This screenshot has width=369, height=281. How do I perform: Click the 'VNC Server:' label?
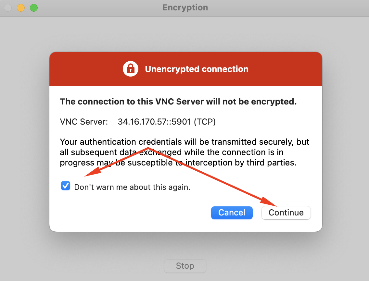[x=84, y=122]
